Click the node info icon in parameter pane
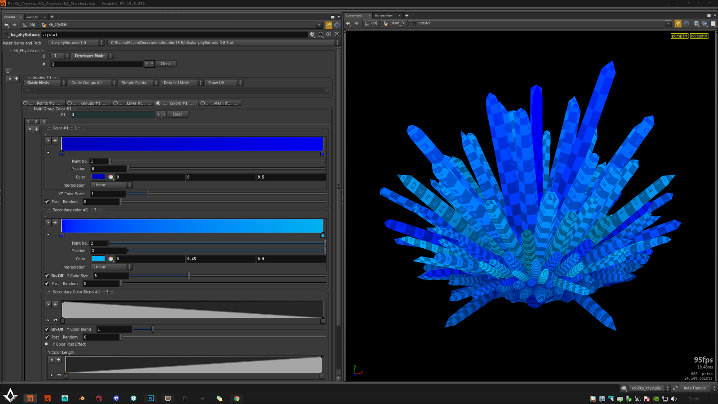 (329, 35)
